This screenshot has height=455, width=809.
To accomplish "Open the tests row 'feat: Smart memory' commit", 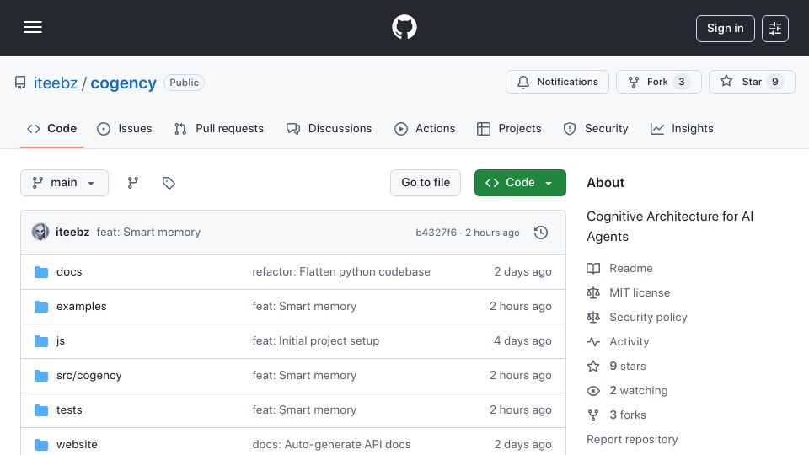I will 304,410.
